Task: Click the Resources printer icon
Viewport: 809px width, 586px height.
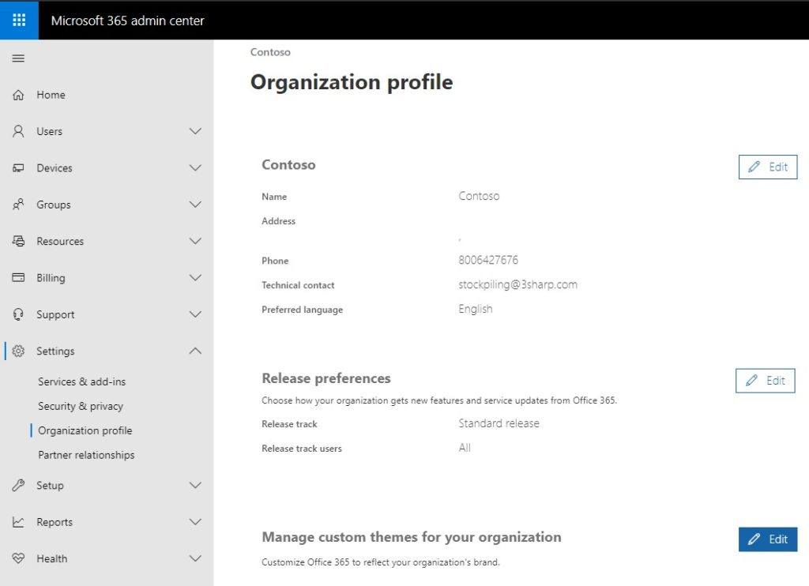Action: click(18, 242)
